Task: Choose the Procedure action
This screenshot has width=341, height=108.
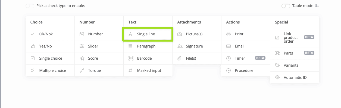Action: [244, 70]
